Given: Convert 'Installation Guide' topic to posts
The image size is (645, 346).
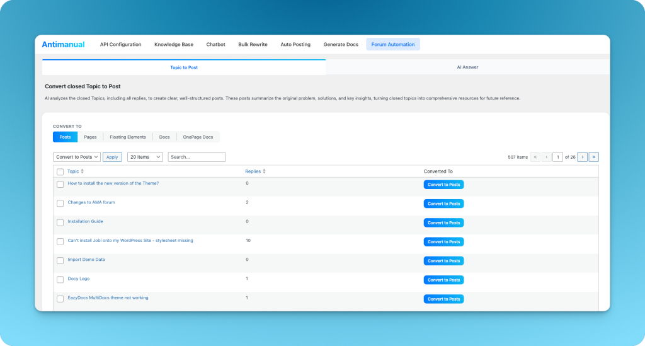Looking at the screenshot, I should click(443, 222).
